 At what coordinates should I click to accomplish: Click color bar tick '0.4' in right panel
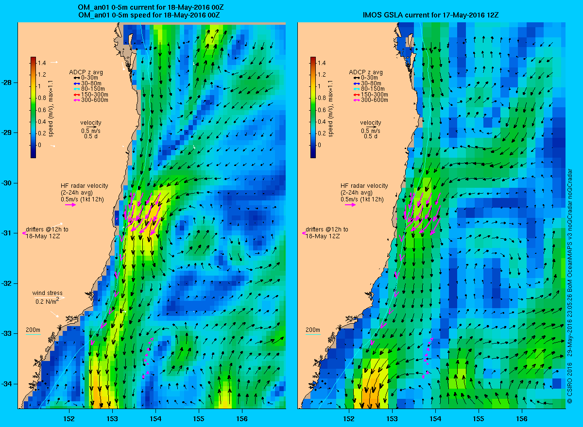click(322, 121)
